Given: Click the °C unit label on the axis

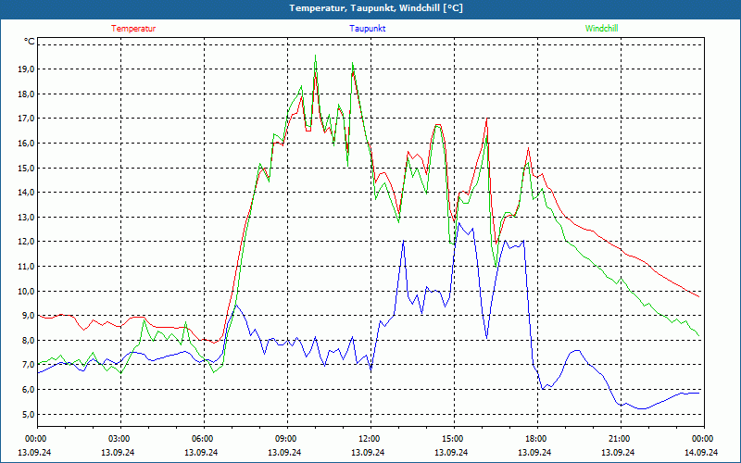Looking at the screenshot, I should [30, 42].
